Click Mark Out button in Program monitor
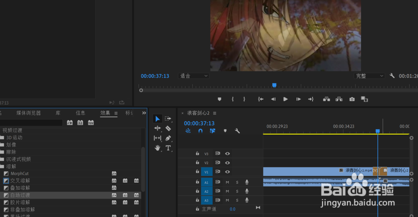Image resolution: width=418 pixels, height=217 pixels. point(244,99)
